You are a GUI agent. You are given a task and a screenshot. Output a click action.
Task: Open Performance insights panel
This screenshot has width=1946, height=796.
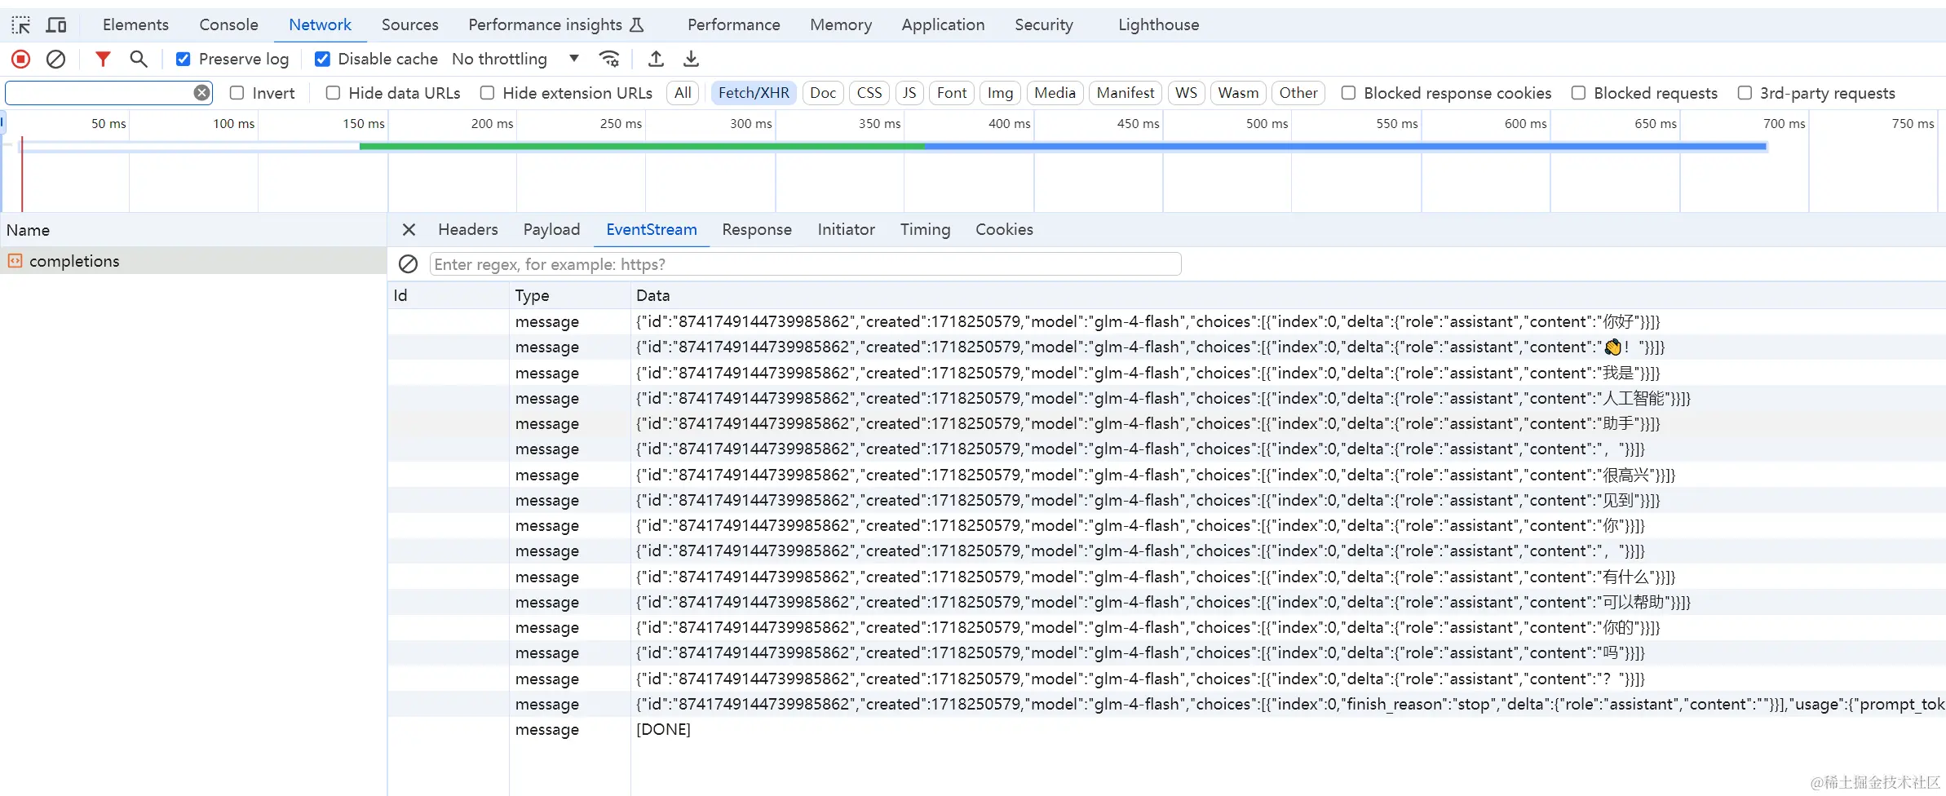point(555,25)
